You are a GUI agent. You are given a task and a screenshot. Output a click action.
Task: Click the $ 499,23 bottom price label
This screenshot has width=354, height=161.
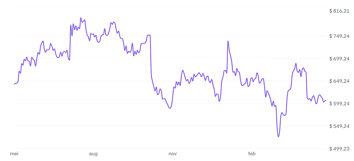pyautogui.click(x=340, y=149)
